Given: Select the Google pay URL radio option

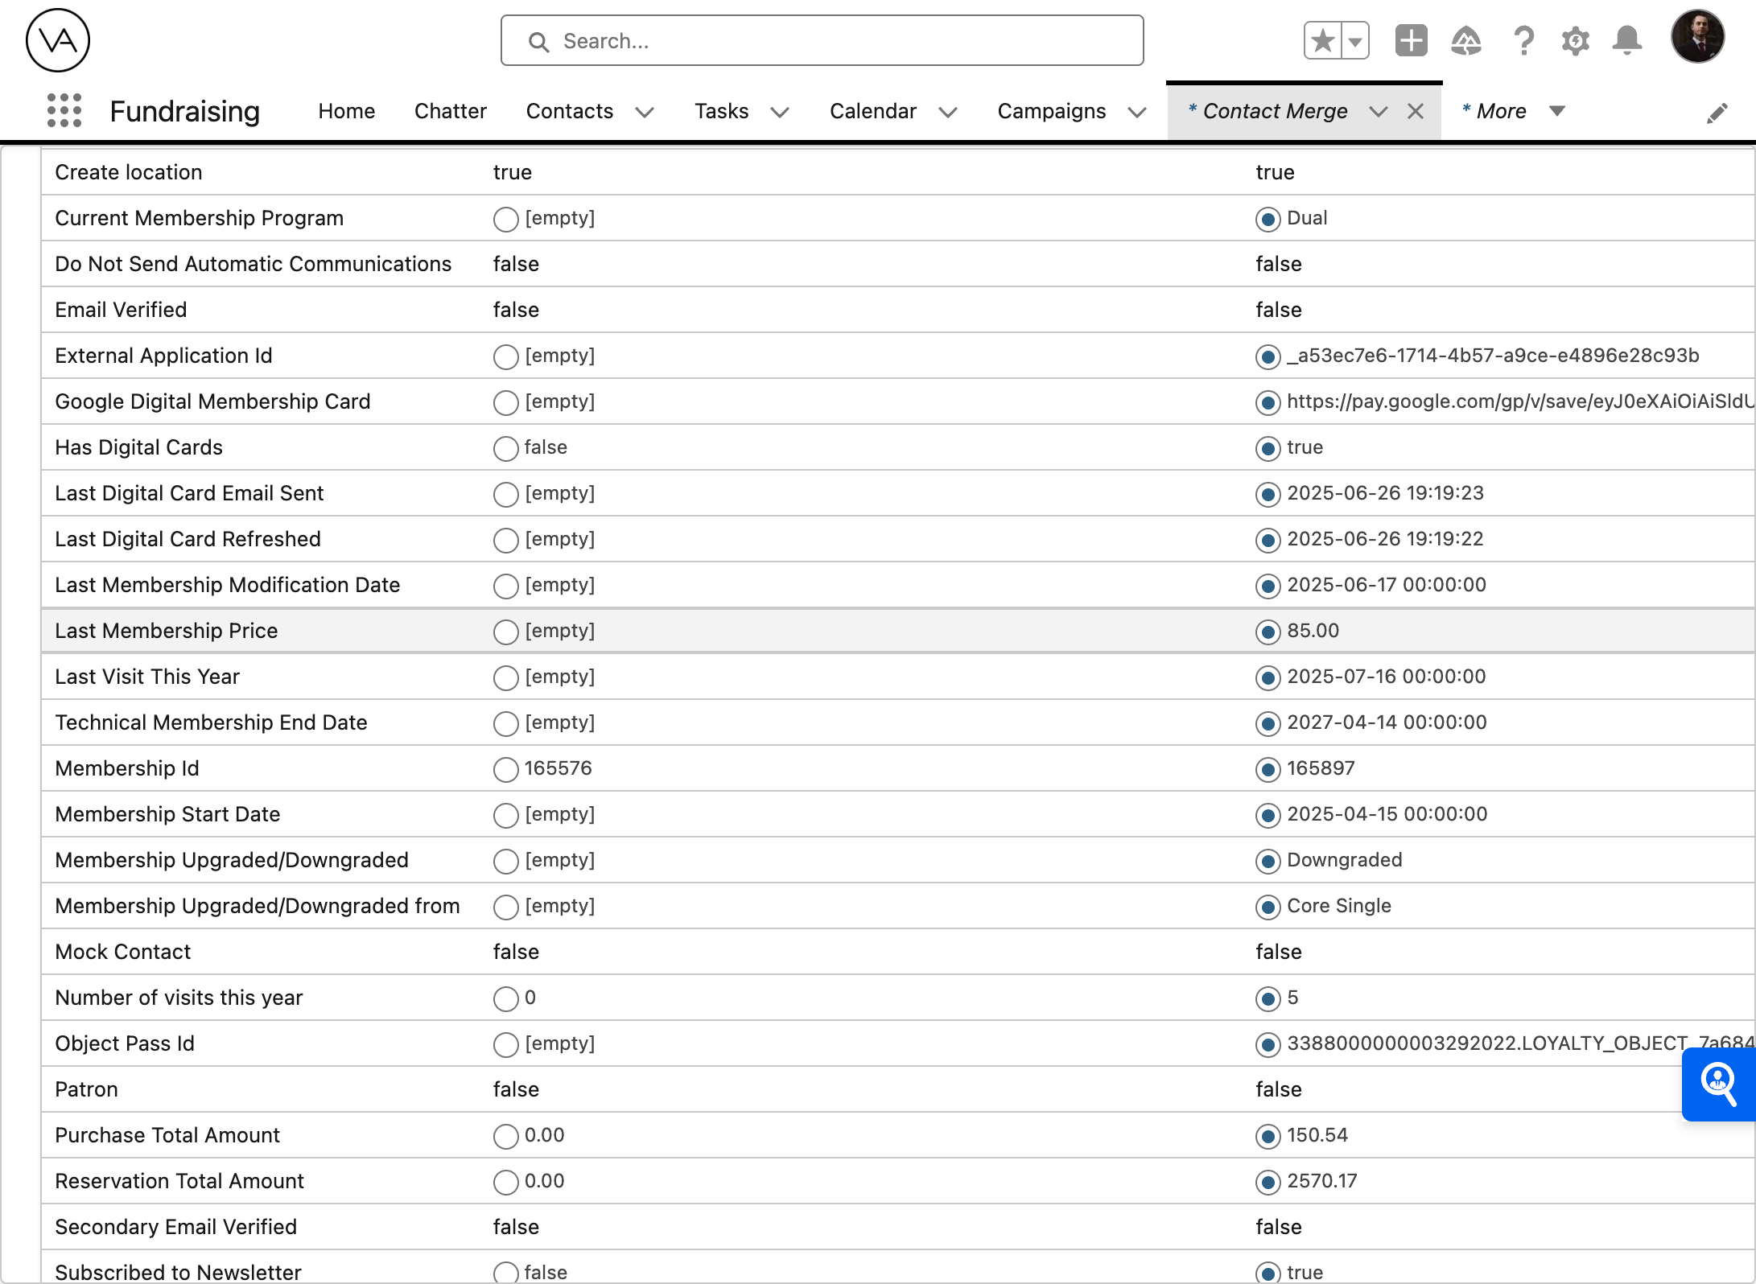Looking at the screenshot, I should point(1268,403).
